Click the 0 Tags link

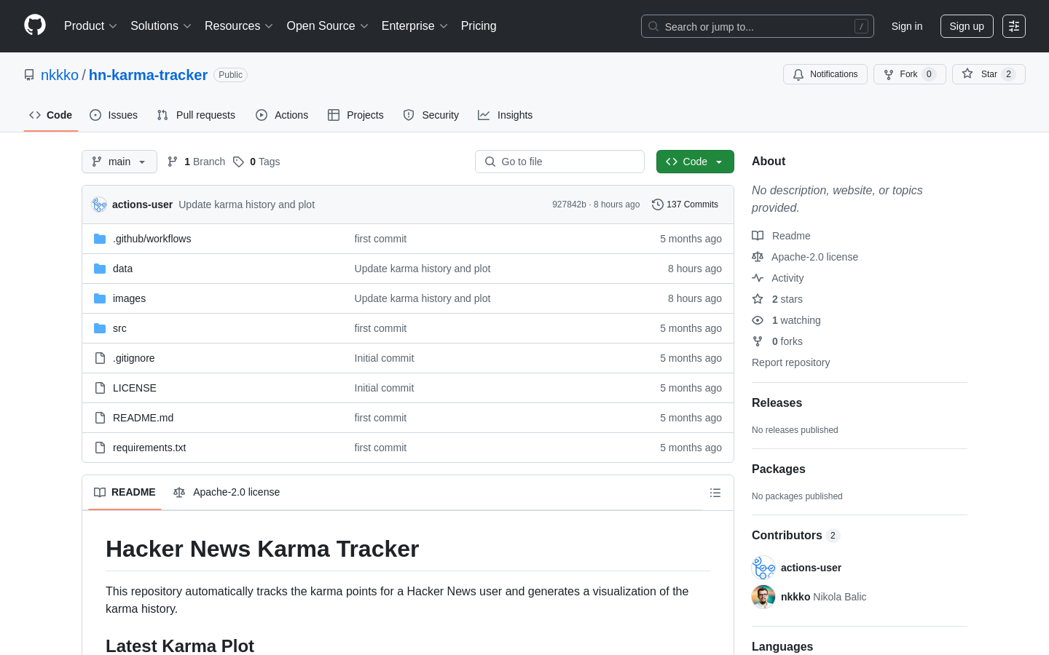[x=256, y=162]
